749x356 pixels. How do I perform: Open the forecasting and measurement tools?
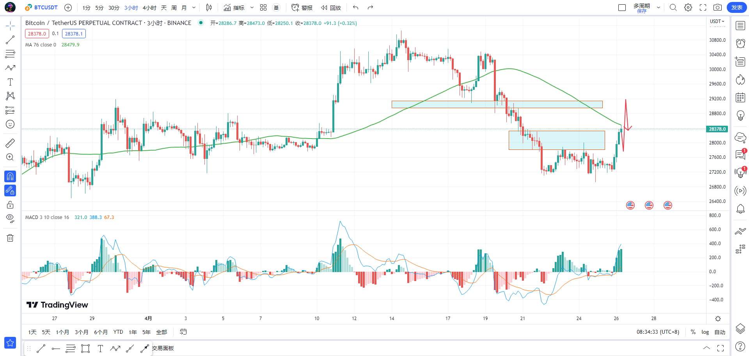tap(10, 110)
